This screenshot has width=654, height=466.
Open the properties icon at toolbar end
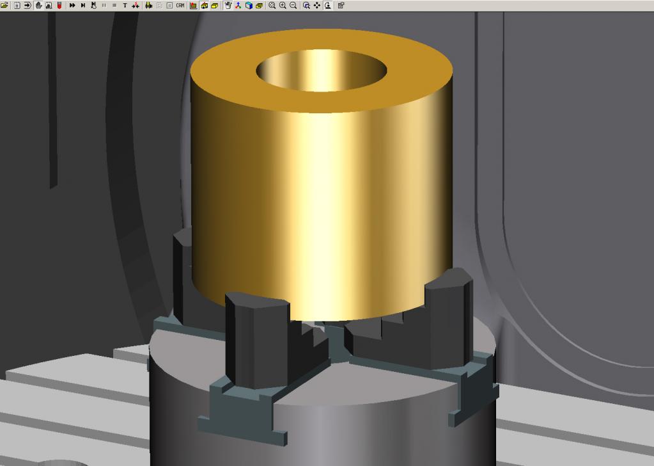pos(341,5)
